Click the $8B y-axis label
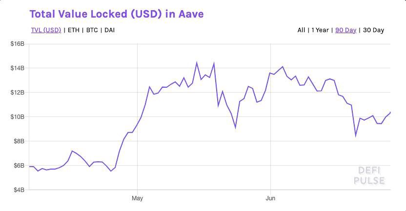The width and height of the screenshot is (406, 211). (19, 141)
